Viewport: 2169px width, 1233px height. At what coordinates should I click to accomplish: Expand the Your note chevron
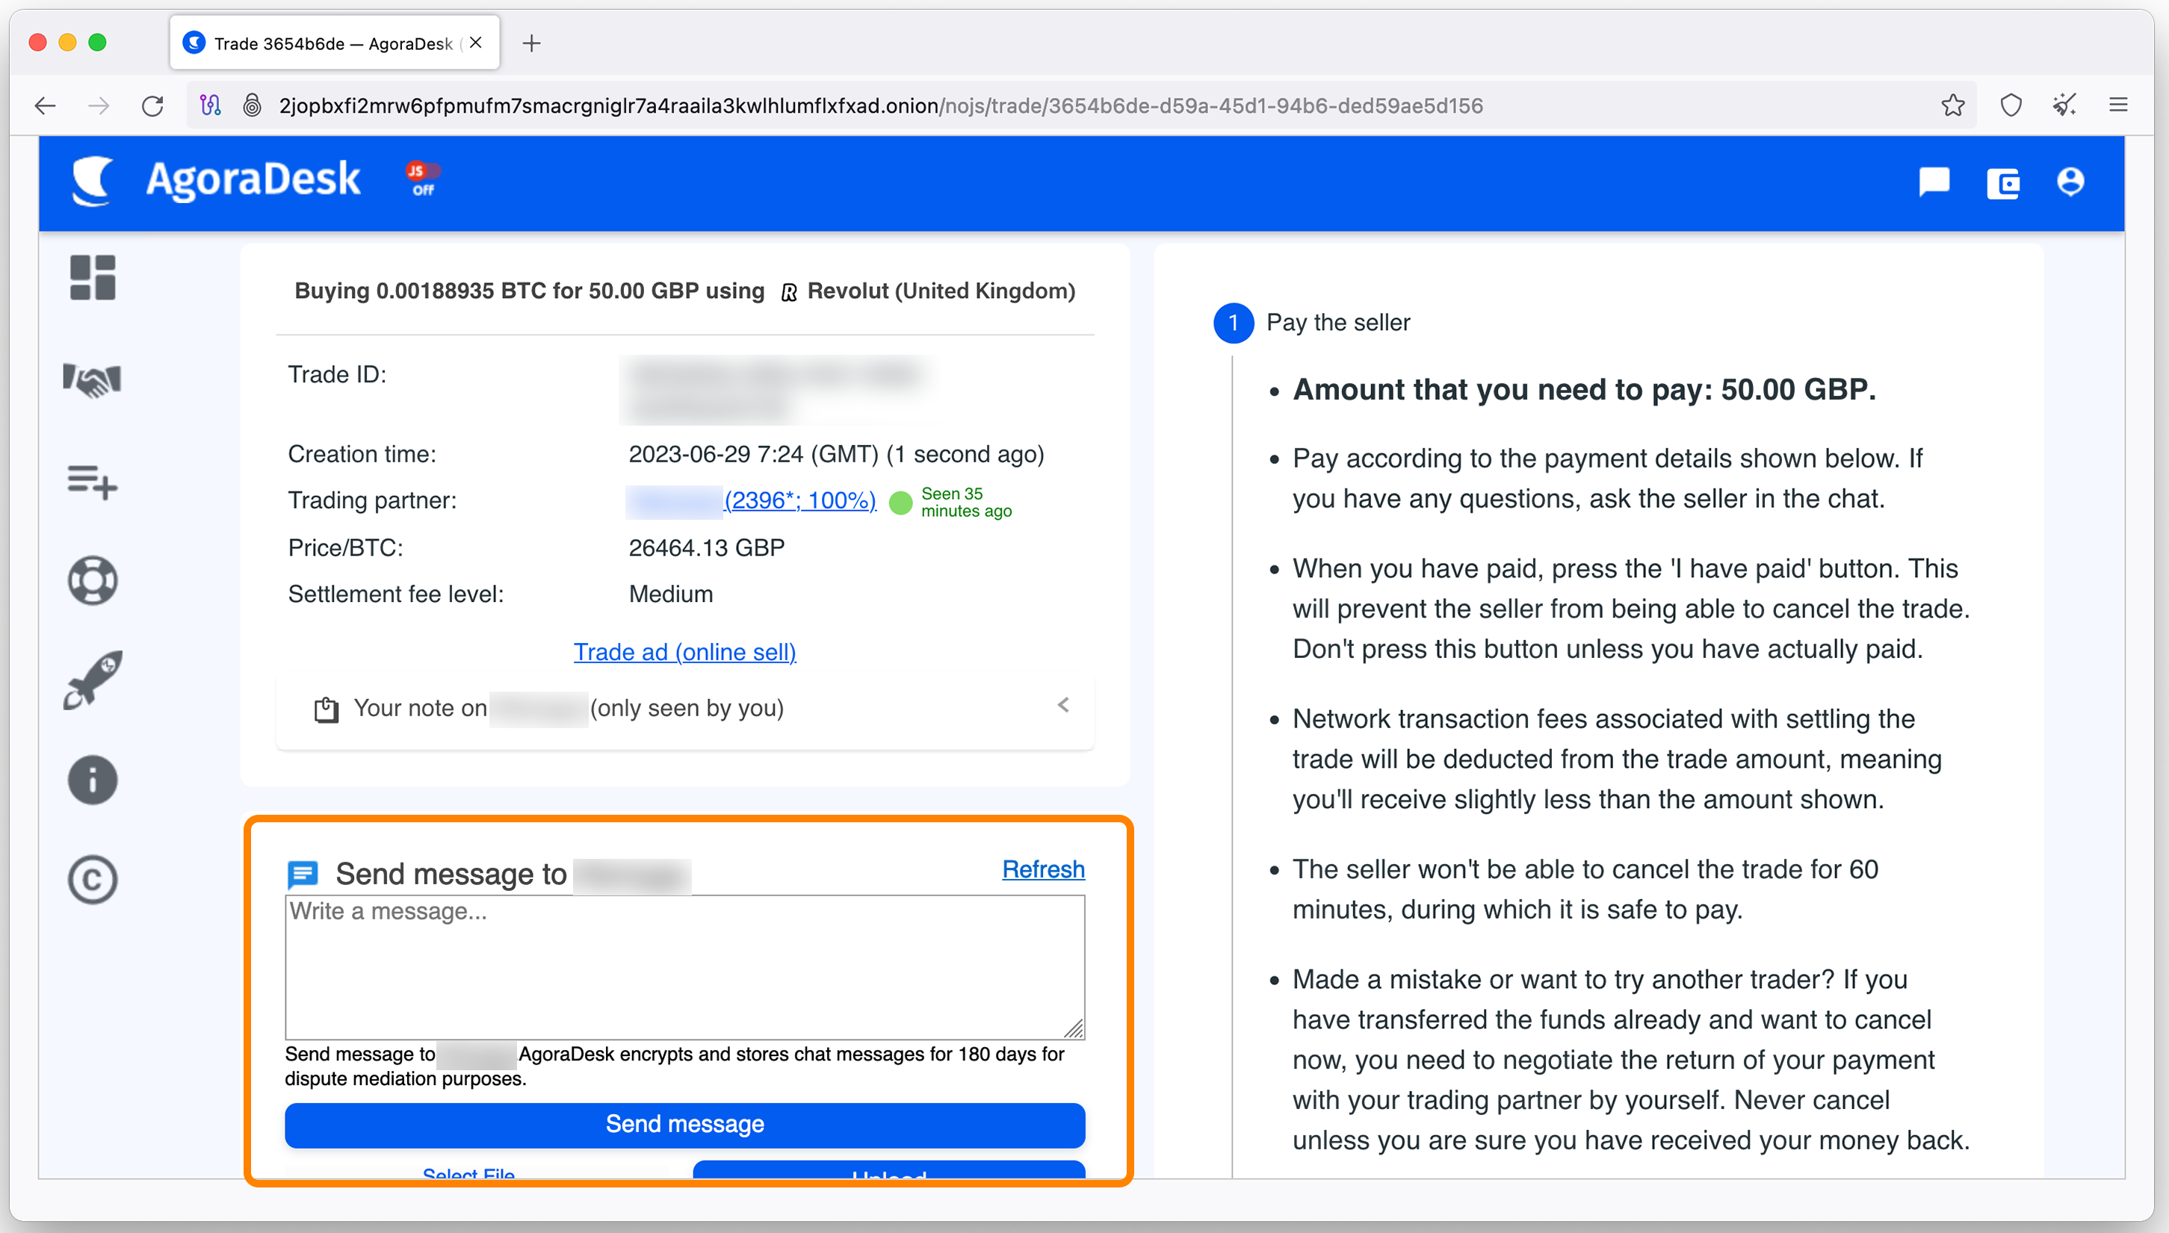coord(1064,706)
